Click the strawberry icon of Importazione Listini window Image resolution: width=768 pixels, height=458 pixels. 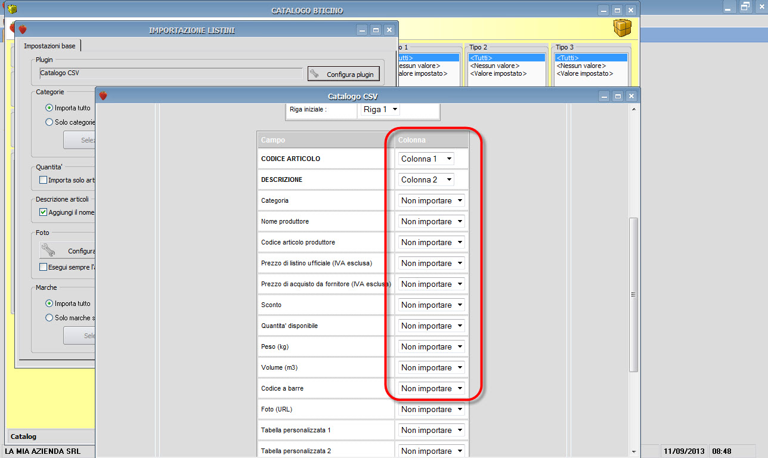tap(23, 29)
